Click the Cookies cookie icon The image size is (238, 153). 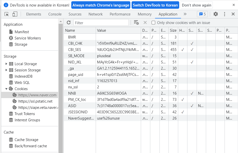[x=11, y=89]
